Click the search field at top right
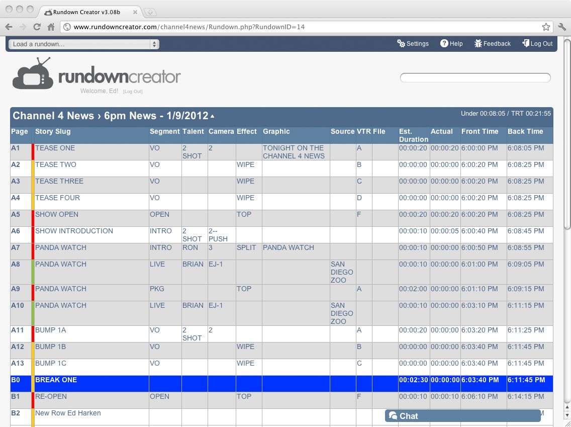 pos(475,77)
